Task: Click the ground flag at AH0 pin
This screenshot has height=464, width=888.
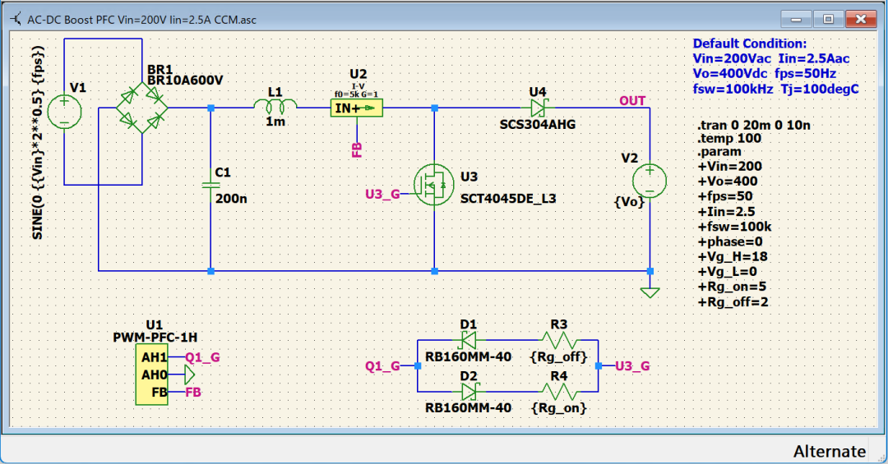Action: point(190,374)
